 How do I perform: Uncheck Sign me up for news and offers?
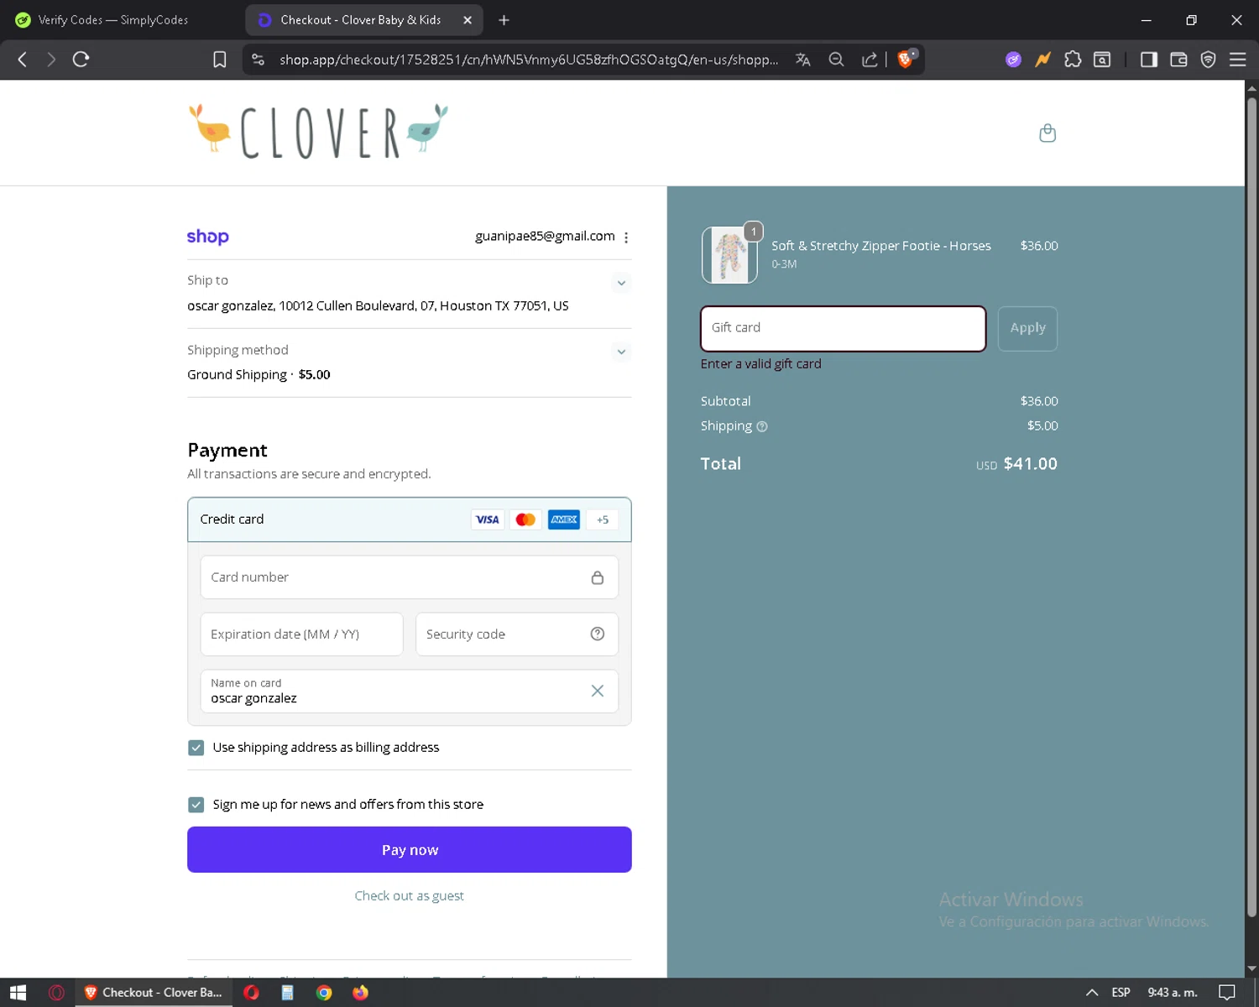click(x=196, y=805)
